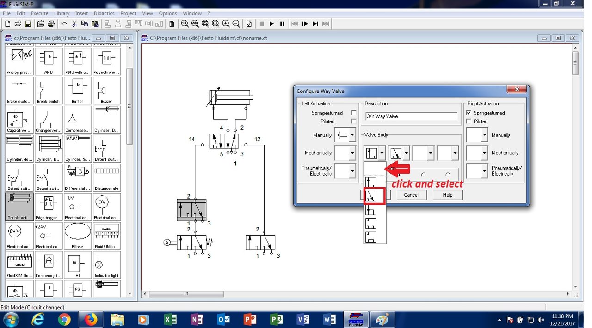Open the Execute menu
592x328 pixels.
[x=39, y=13]
